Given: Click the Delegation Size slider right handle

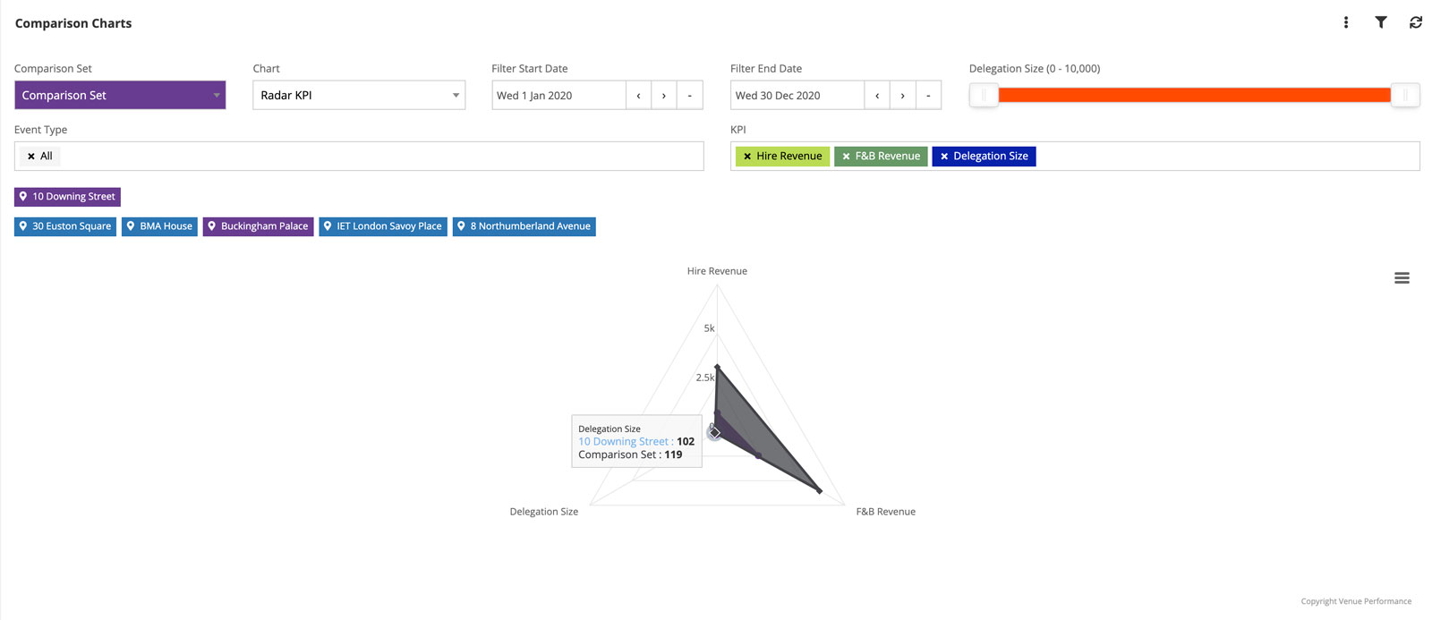Looking at the screenshot, I should tap(1405, 95).
